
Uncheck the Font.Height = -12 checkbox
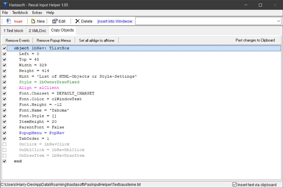(5, 105)
